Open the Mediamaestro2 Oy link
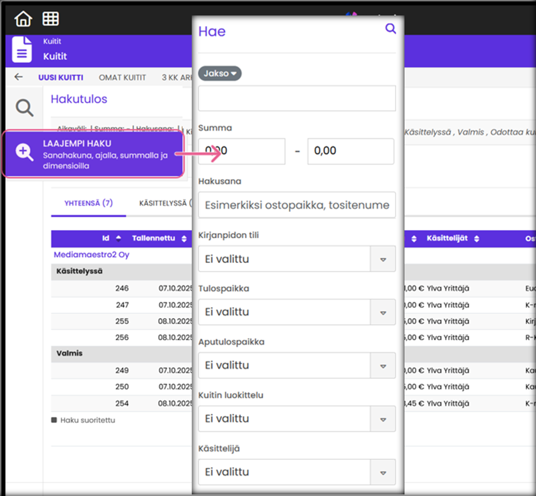Viewport: 536px width, 496px height. point(92,255)
